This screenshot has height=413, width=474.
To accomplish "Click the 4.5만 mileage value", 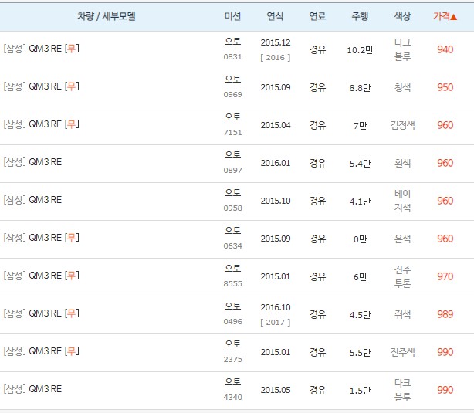I will [360, 314].
